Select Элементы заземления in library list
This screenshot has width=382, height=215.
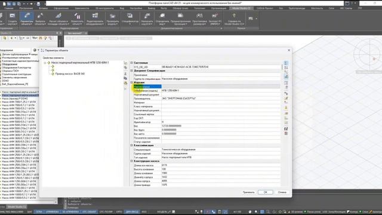14,78
